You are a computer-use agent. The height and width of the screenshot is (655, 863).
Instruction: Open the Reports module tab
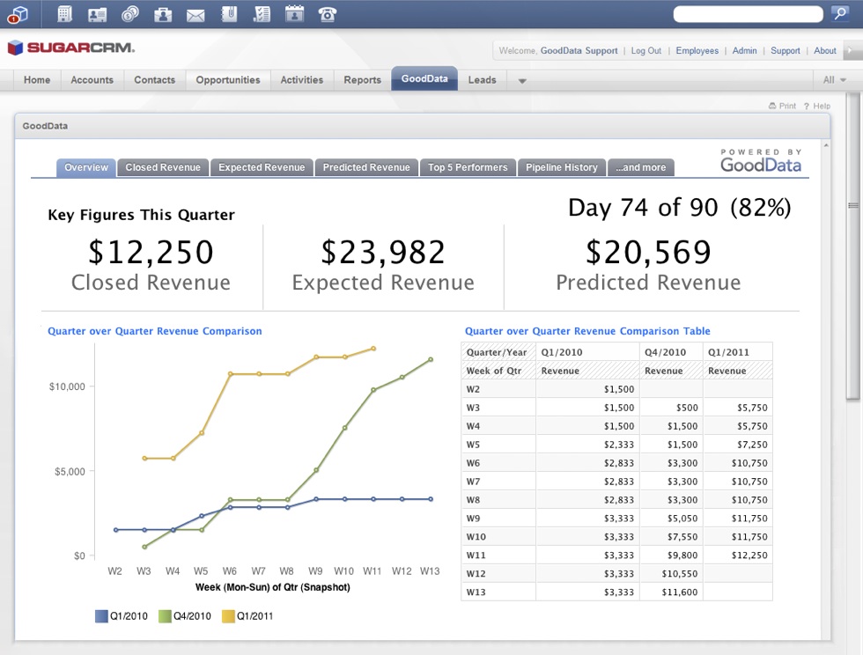click(x=362, y=80)
